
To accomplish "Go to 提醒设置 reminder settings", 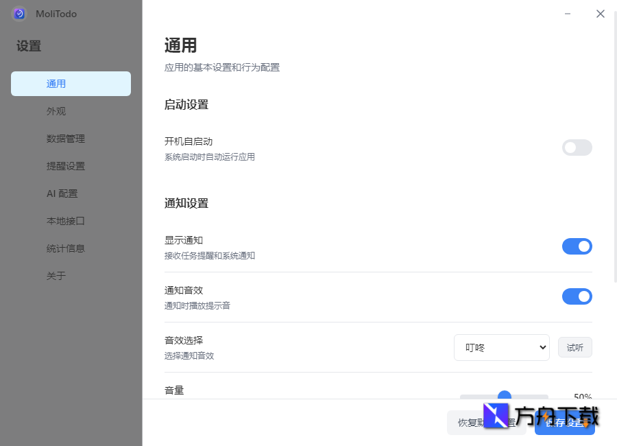I will click(66, 165).
